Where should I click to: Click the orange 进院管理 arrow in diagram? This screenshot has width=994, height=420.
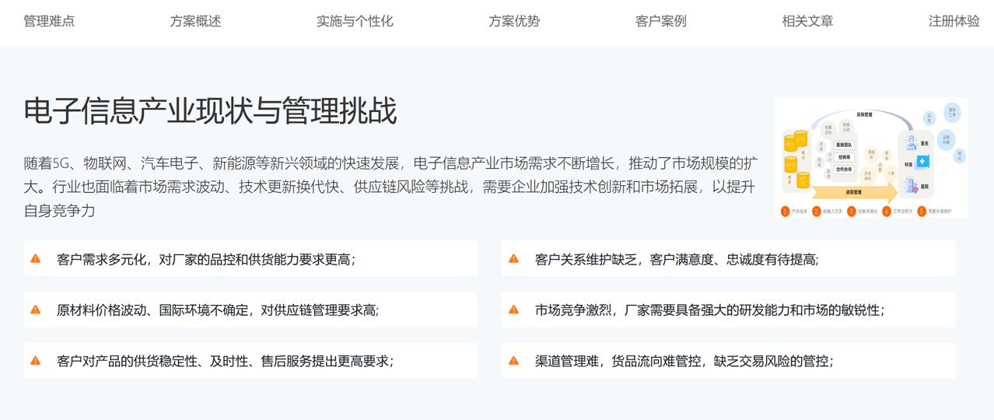point(854,191)
